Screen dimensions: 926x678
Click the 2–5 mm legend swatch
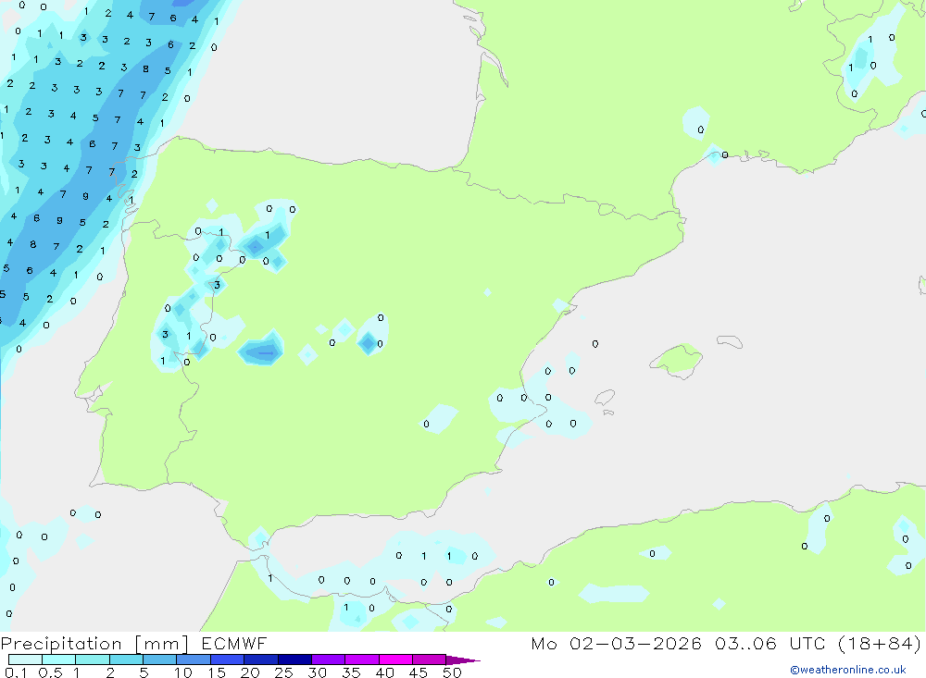126,660
